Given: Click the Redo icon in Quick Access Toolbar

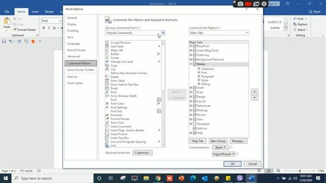Looking at the screenshot, I should [19, 42].
